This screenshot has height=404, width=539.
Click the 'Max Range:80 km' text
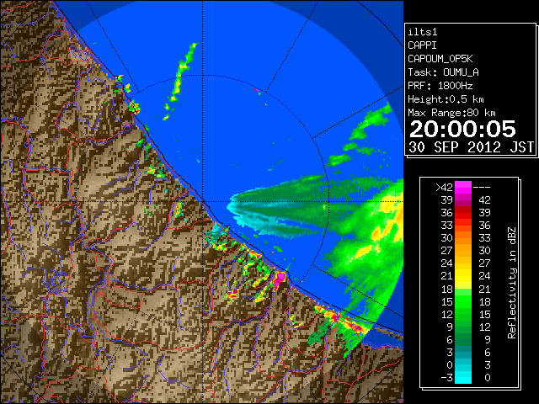coord(451,113)
